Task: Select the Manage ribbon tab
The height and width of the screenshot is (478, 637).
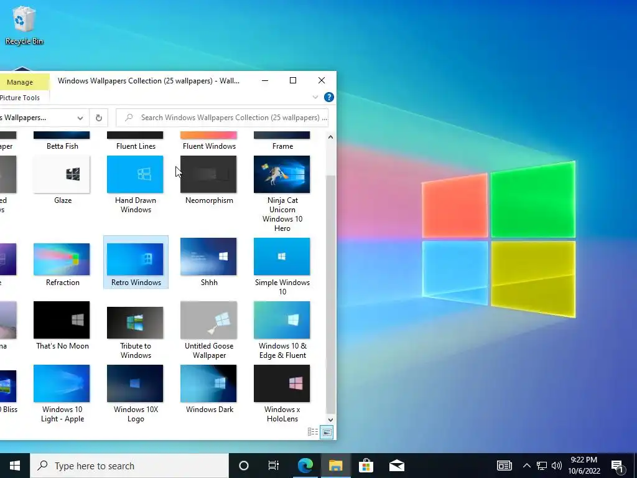Action: click(x=20, y=82)
